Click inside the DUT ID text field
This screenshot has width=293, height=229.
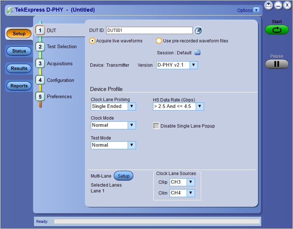(149, 30)
